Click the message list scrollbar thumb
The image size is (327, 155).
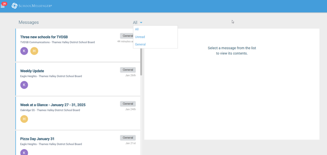[x=141, y=62]
